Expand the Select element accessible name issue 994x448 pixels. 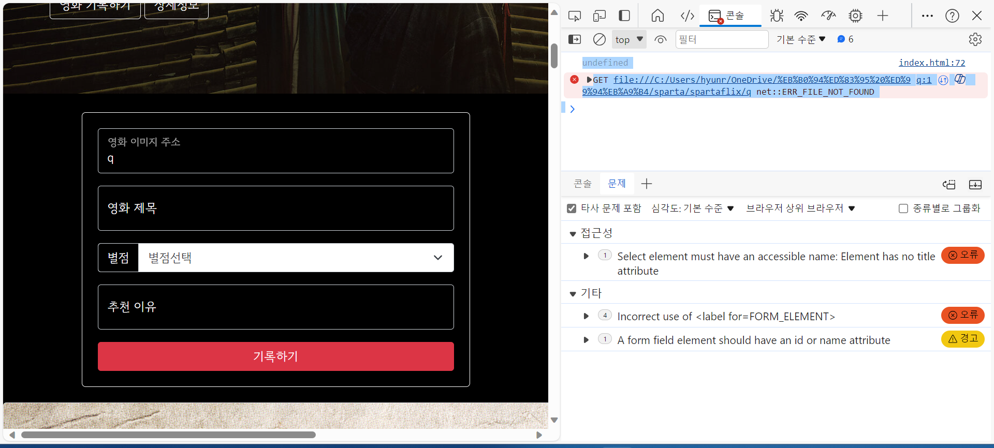click(x=586, y=256)
